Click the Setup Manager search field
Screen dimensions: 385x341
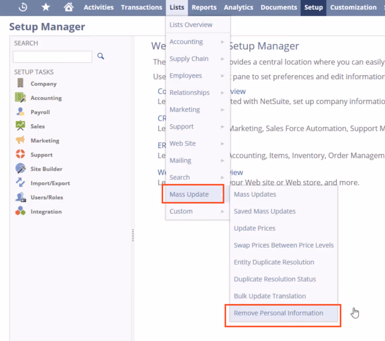click(53, 57)
